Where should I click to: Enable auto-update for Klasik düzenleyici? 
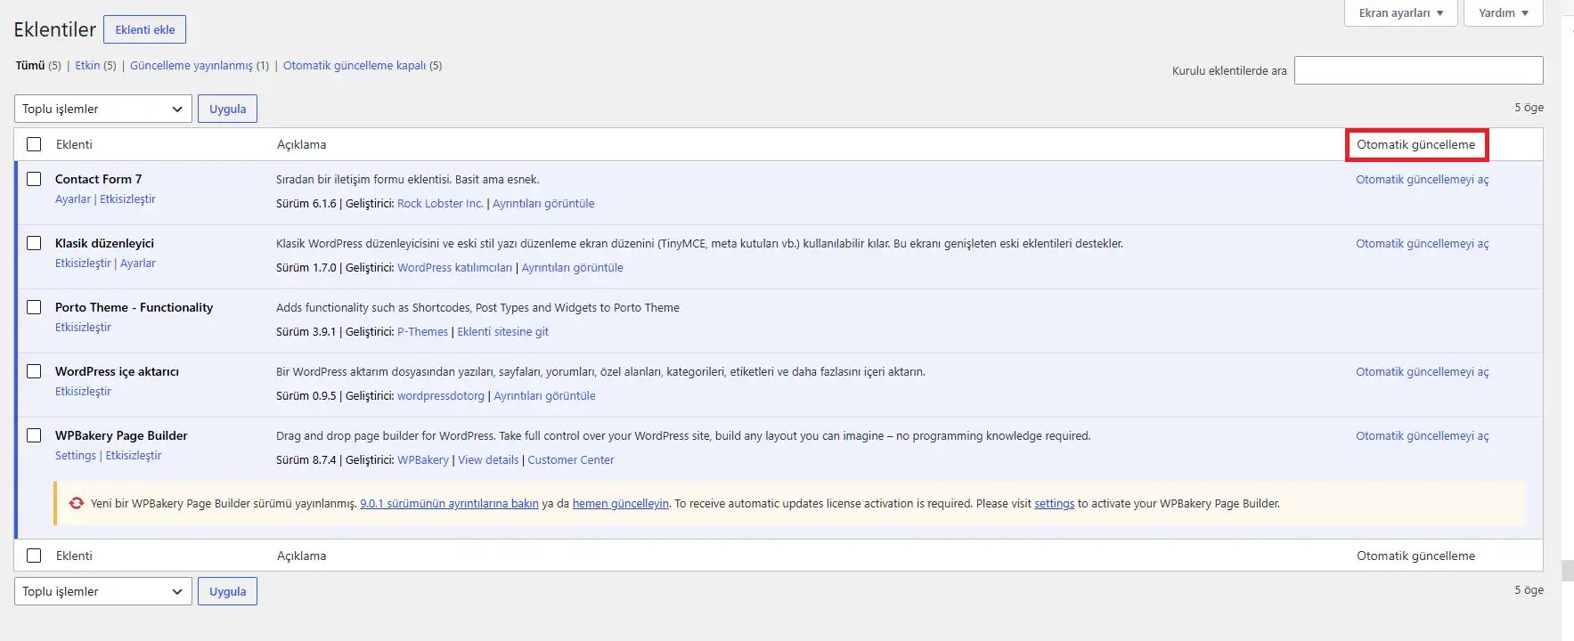[1422, 243]
